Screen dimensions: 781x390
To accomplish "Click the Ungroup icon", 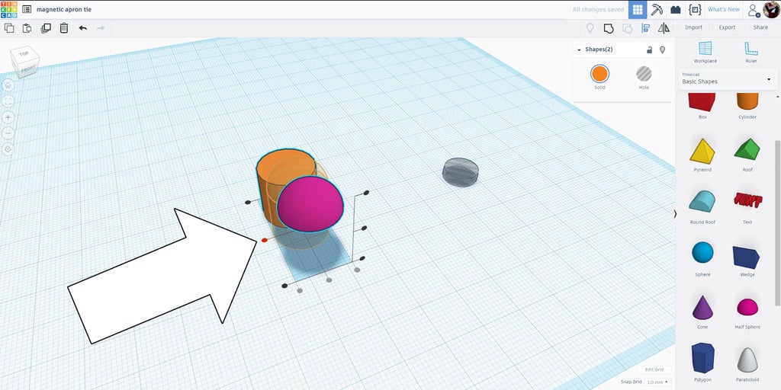I will 627,28.
